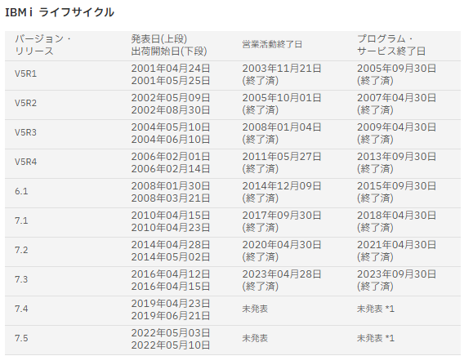Click the V5R4 row label
Image resolution: width=464 pixels, height=356 pixels.
coord(26,162)
